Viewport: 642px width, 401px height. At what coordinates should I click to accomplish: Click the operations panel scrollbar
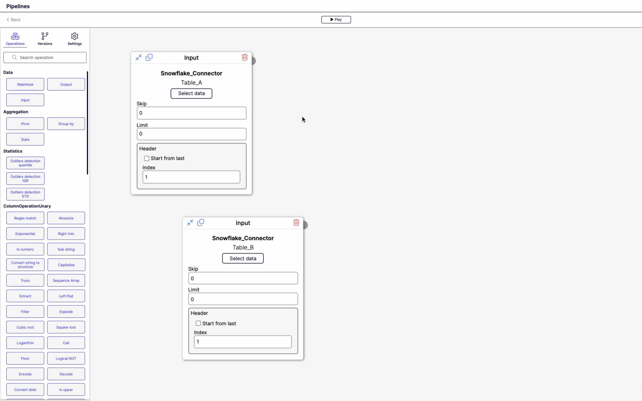[87, 122]
